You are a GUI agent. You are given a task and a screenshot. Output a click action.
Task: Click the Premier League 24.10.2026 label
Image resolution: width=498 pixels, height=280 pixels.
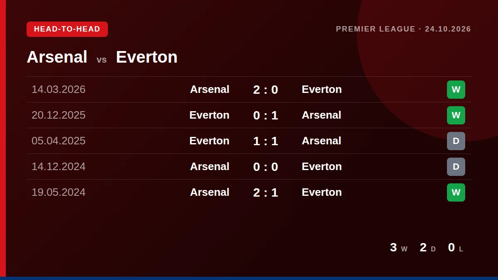tap(403, 29)
